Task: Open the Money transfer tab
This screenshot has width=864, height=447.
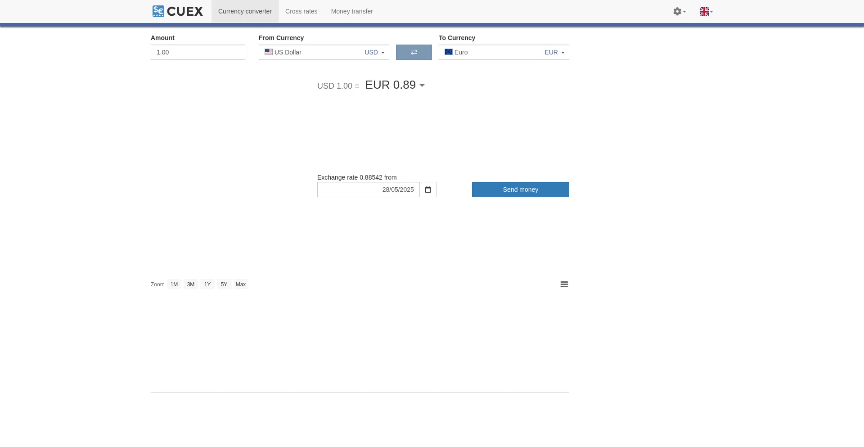Action: (352, 11)
